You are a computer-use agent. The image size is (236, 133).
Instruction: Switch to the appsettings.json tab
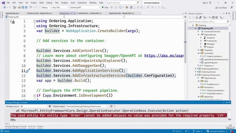(x=12, y=13)
